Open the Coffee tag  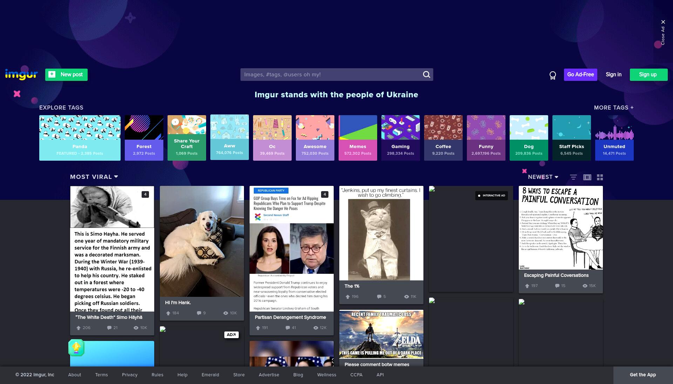click(443, 138)
